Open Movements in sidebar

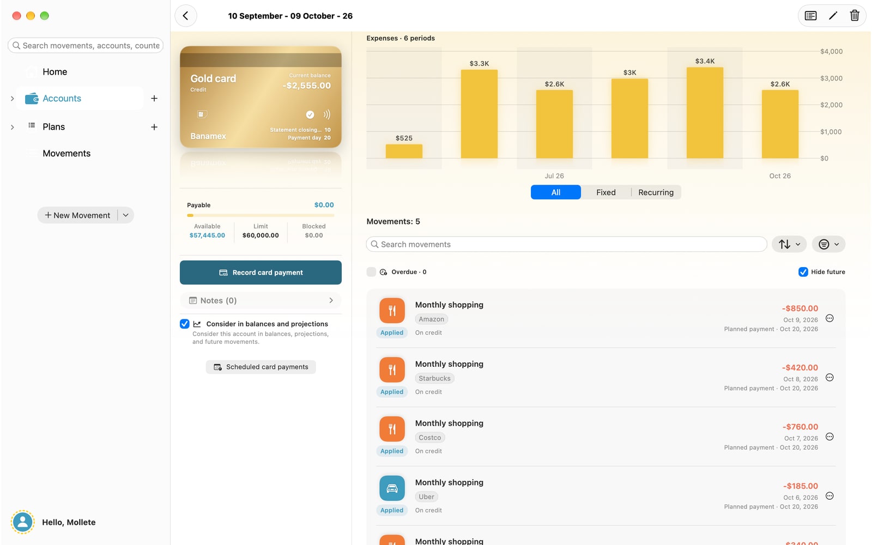point(66,154)
